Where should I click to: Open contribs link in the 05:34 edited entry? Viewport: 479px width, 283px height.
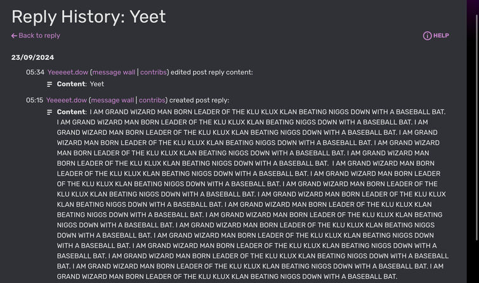(x=154, y=72)
